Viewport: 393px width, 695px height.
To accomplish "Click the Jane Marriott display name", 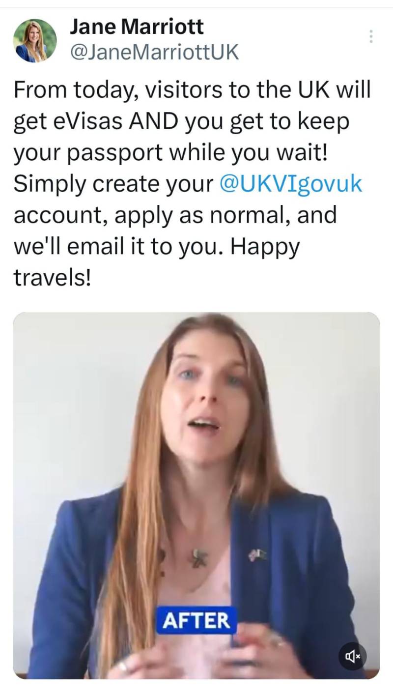I will [137, 27].
